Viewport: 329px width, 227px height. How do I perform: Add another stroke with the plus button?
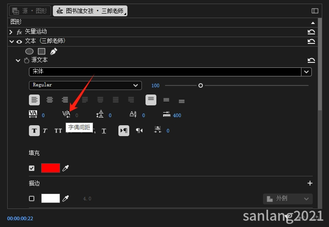click(x=310, y=183)
